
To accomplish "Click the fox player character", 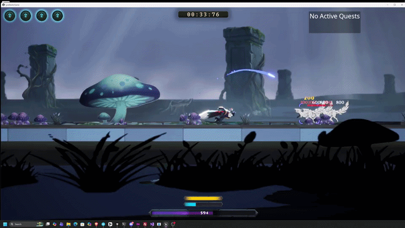I will (217, 114).
